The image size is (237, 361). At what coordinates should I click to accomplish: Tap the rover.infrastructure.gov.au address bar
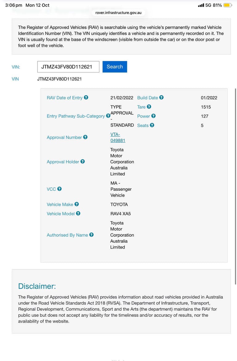pos(118,13)
